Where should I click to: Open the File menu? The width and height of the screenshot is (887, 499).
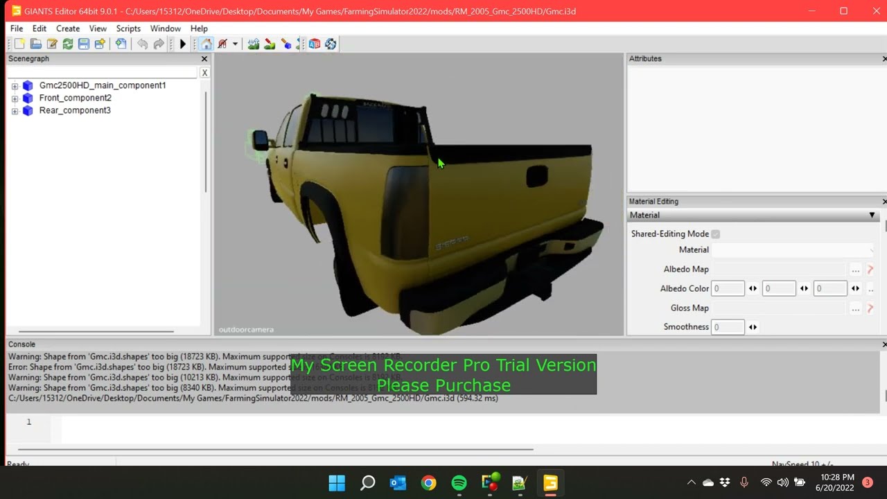click(17, 28)
